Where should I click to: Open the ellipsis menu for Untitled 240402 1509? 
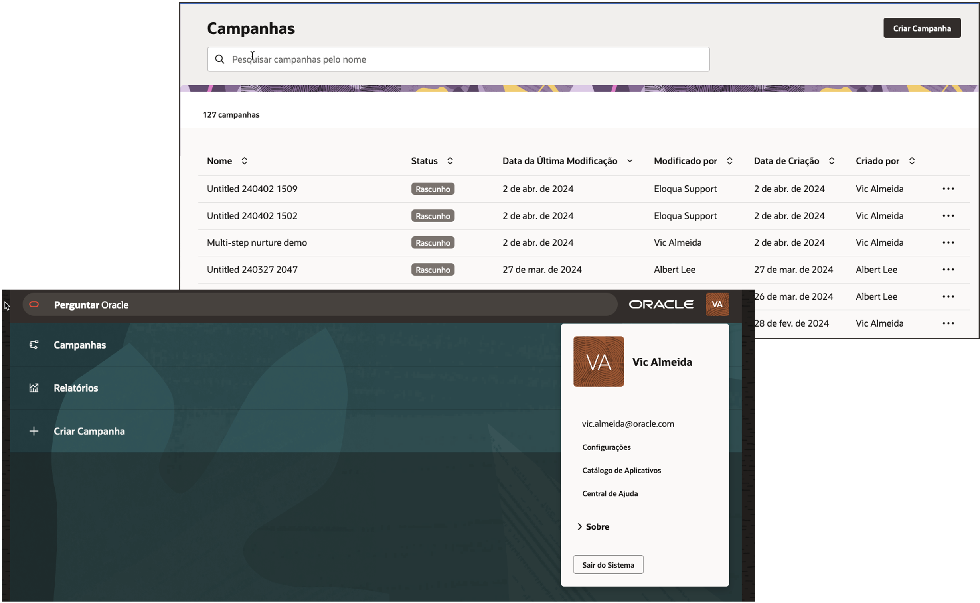coord(949,189)
